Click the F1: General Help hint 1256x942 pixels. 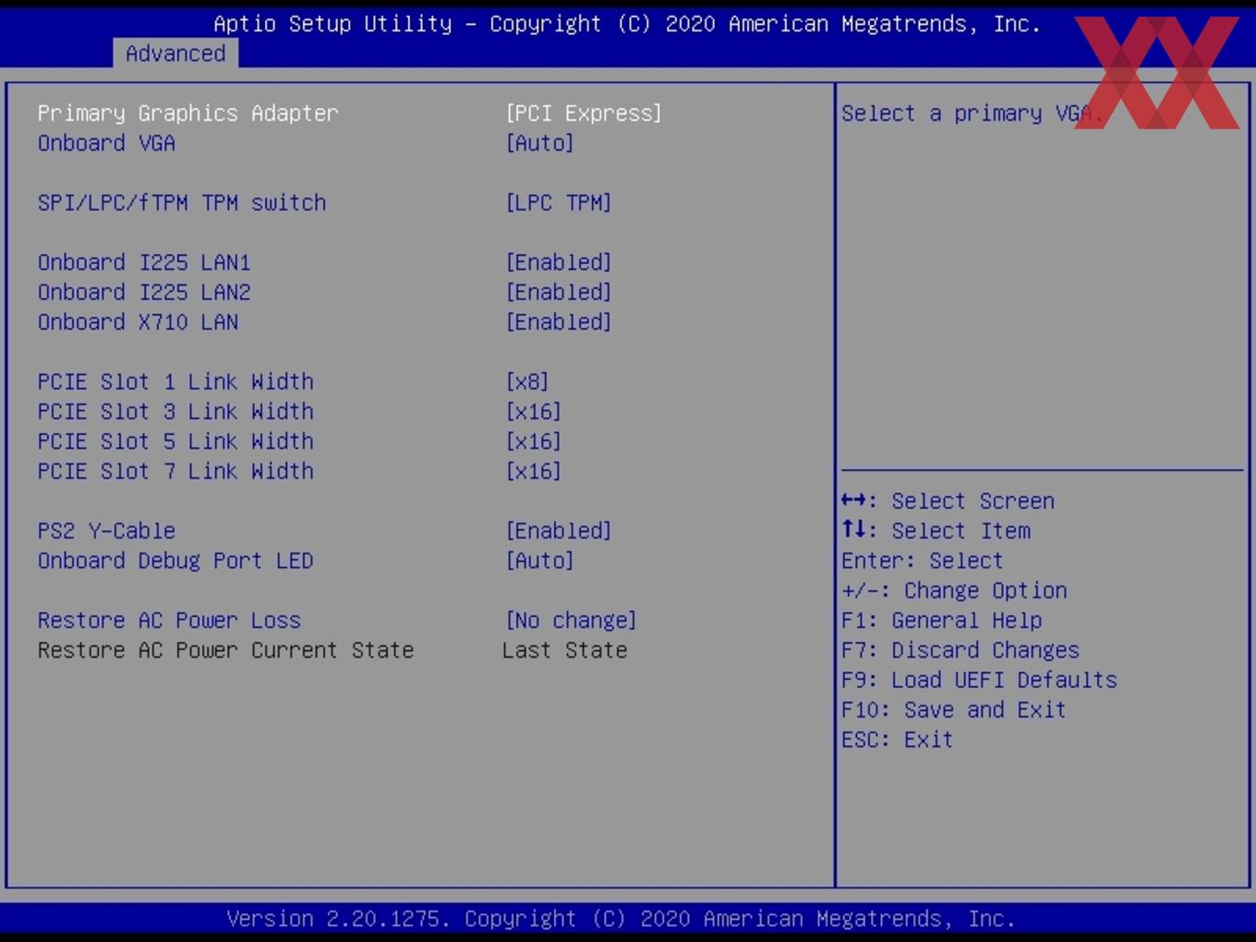click(941, 620)
